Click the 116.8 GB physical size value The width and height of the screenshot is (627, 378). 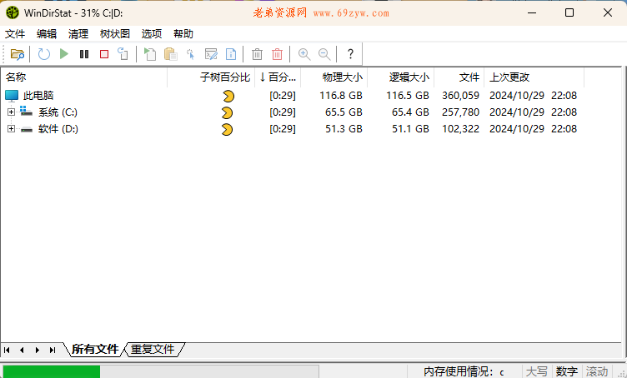click(341, 96)
